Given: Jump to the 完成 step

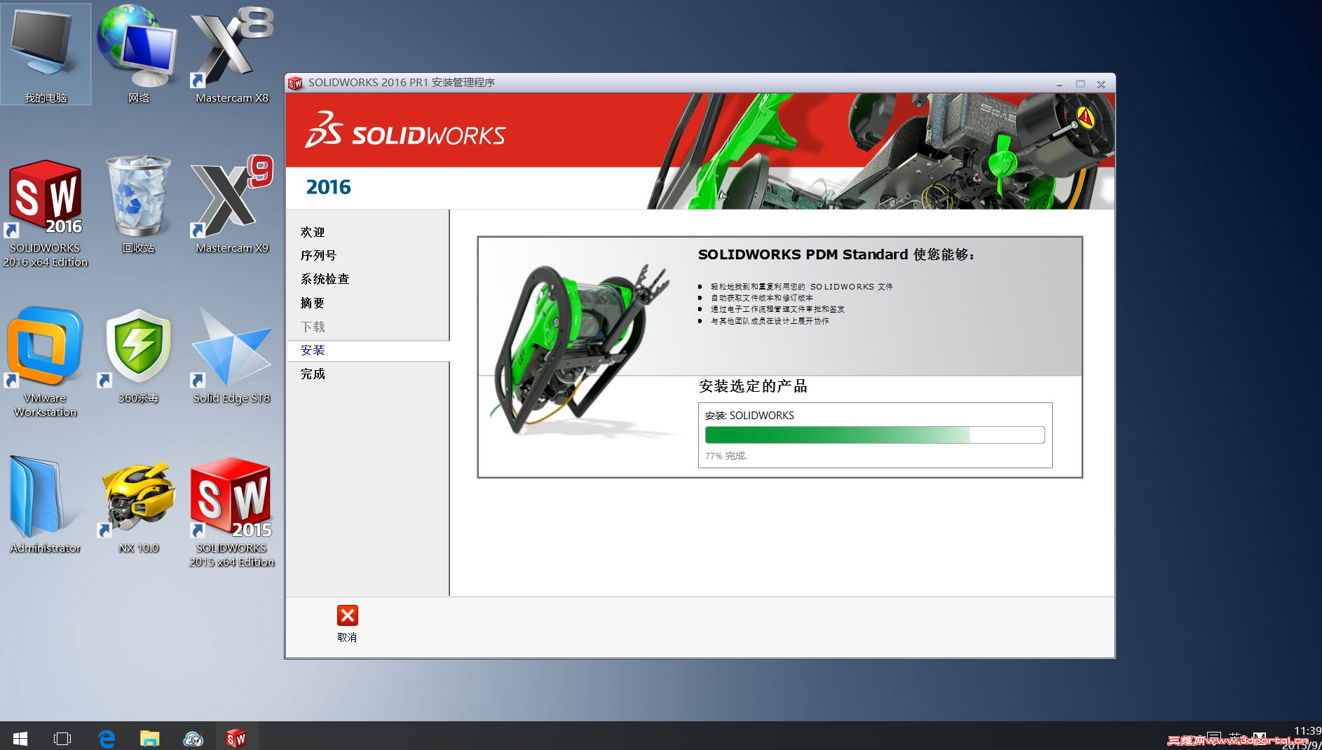Looking at the screenshot, I should [313, 374].
